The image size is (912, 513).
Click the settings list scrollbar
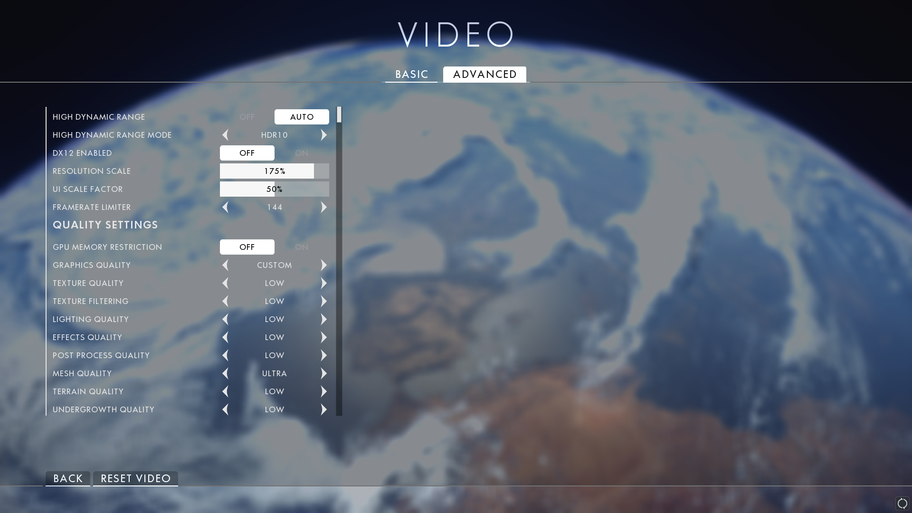click(339, 261)
